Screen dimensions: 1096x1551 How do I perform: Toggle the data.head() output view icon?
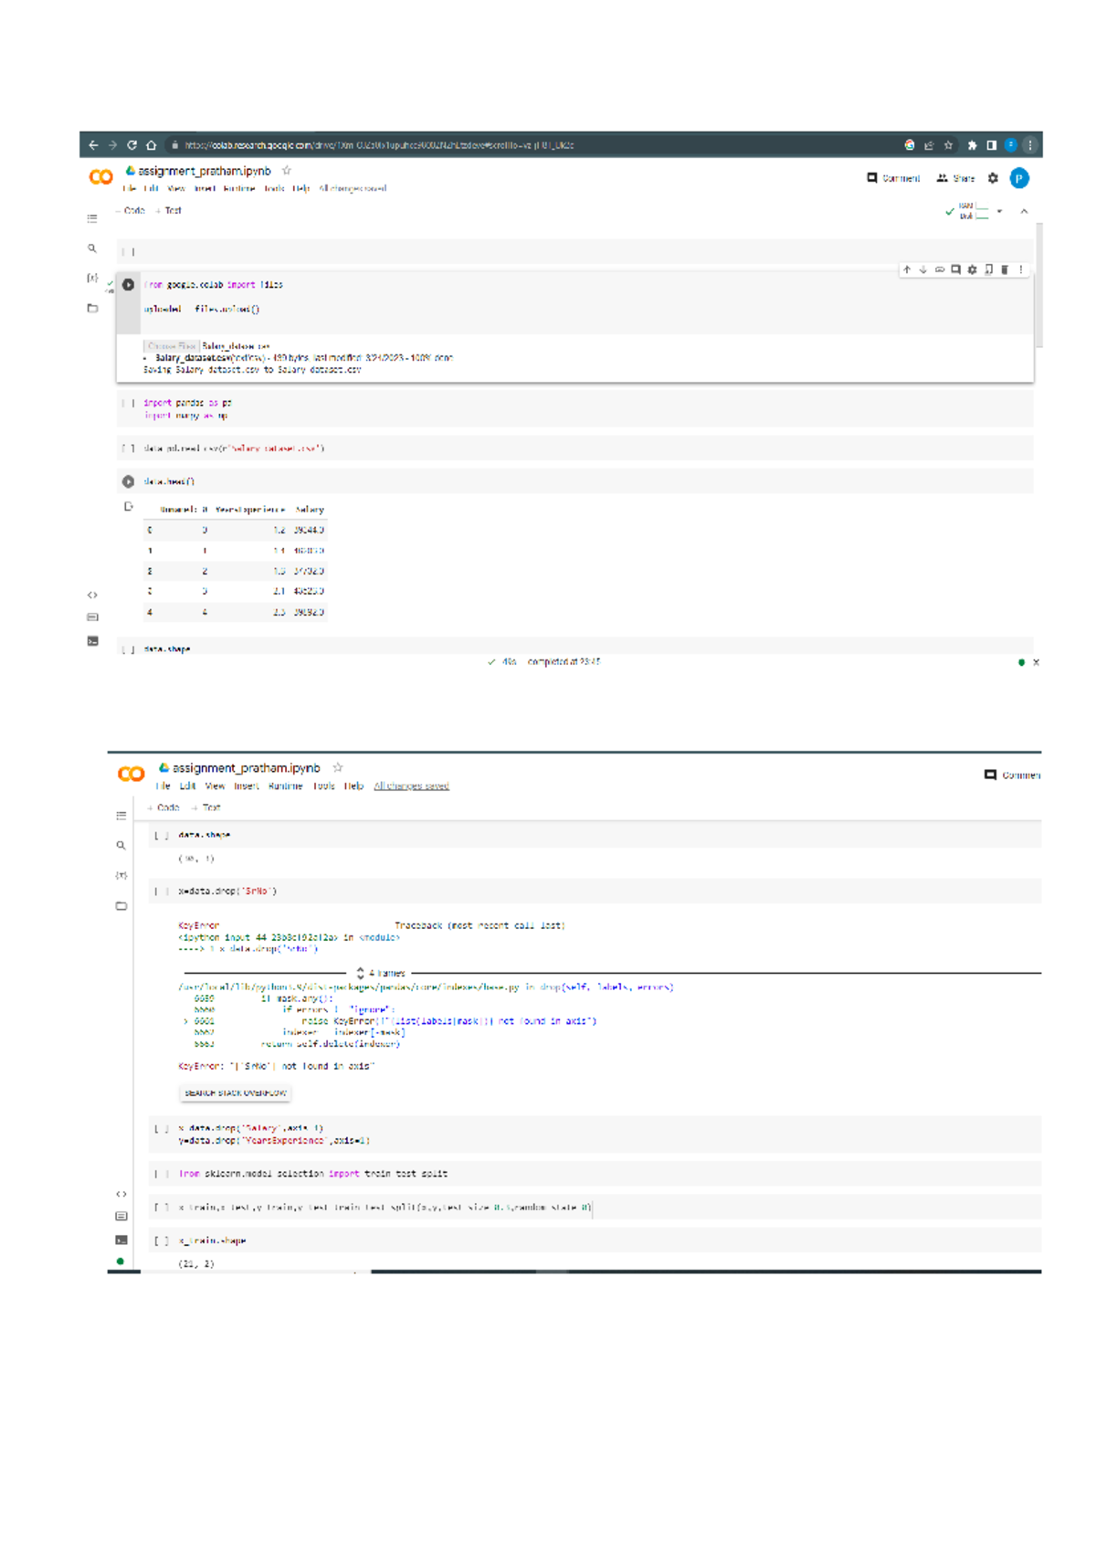coord(129,507)
